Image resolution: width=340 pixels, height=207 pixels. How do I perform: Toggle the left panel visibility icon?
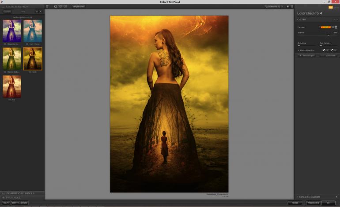47,7
